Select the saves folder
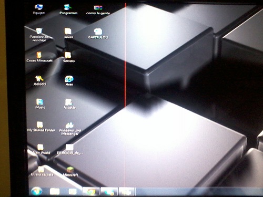The height and width of the screenshot is (197, 263). [68, 33]
